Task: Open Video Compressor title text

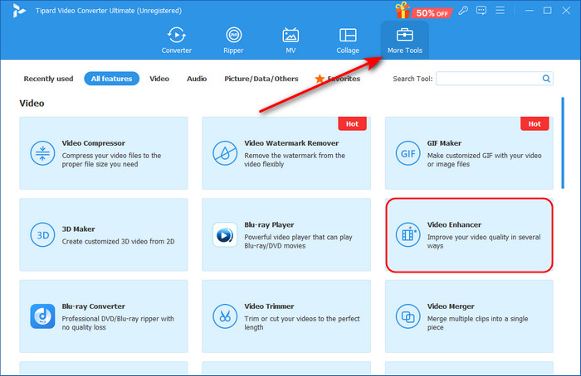Action: click(93, 143)
